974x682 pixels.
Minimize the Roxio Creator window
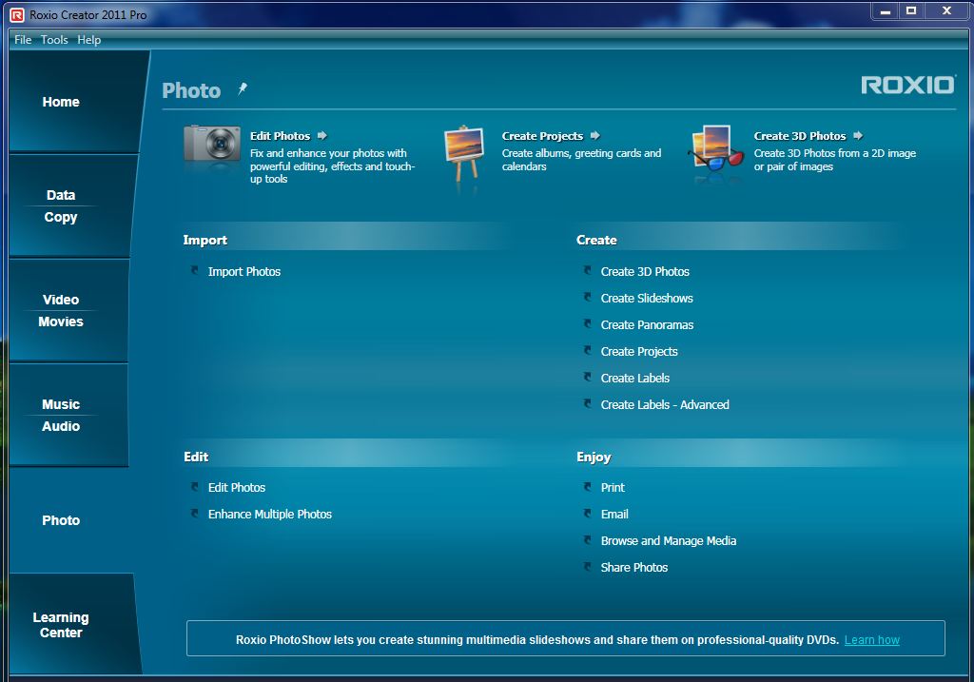[886, 11]
